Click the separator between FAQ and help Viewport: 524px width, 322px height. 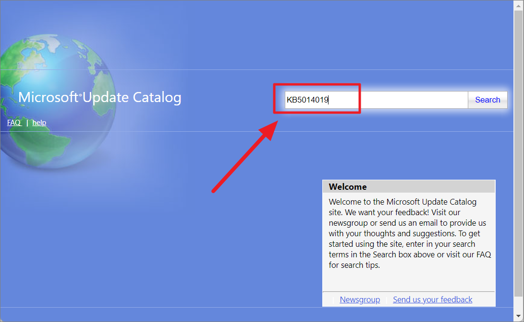tap(27, 123)
